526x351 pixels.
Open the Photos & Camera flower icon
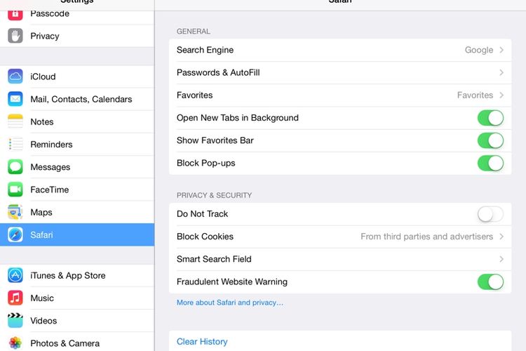pyautogui.click(x=15, y=343)
